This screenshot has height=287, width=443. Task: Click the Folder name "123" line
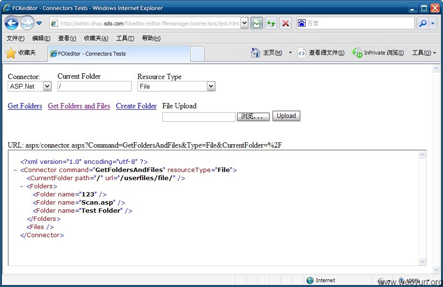[x=69, y=195]
